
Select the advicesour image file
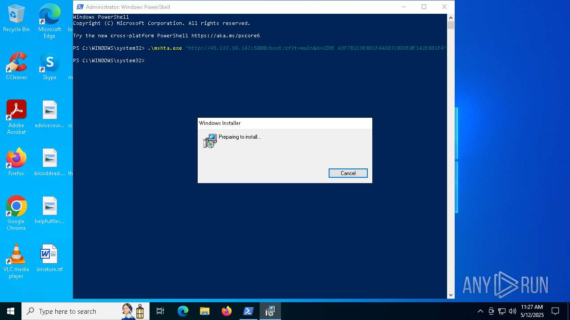coord(49,114)
